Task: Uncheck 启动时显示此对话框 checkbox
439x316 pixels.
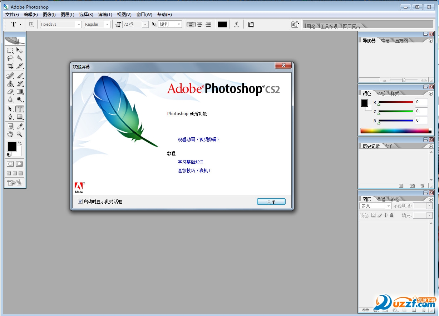Action: point(80,202)
